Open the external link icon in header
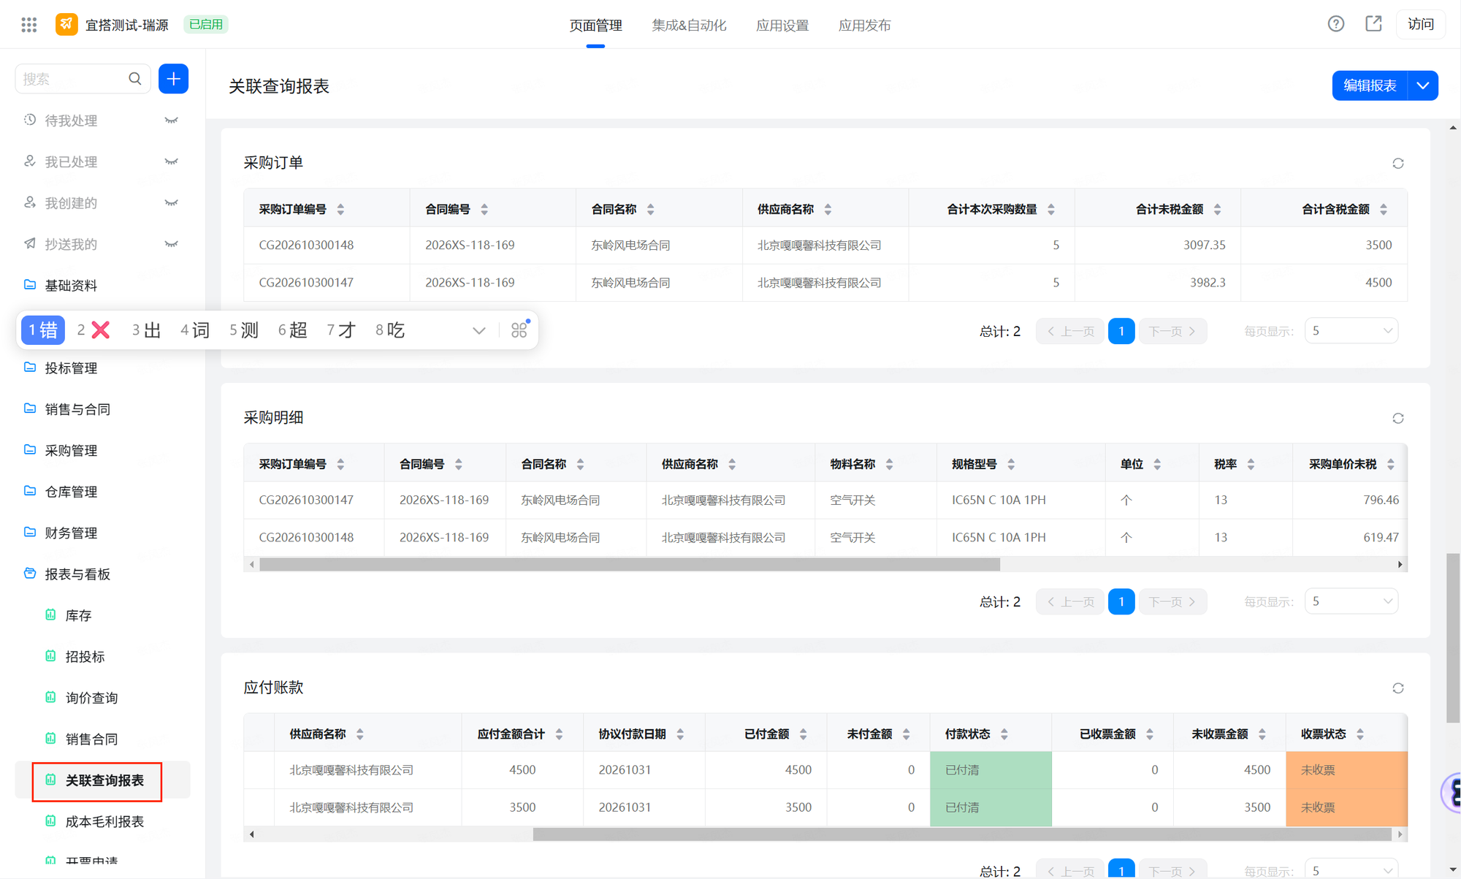Image resolution: width=1461 pixels, height=879 pixels. point(1373,24)
